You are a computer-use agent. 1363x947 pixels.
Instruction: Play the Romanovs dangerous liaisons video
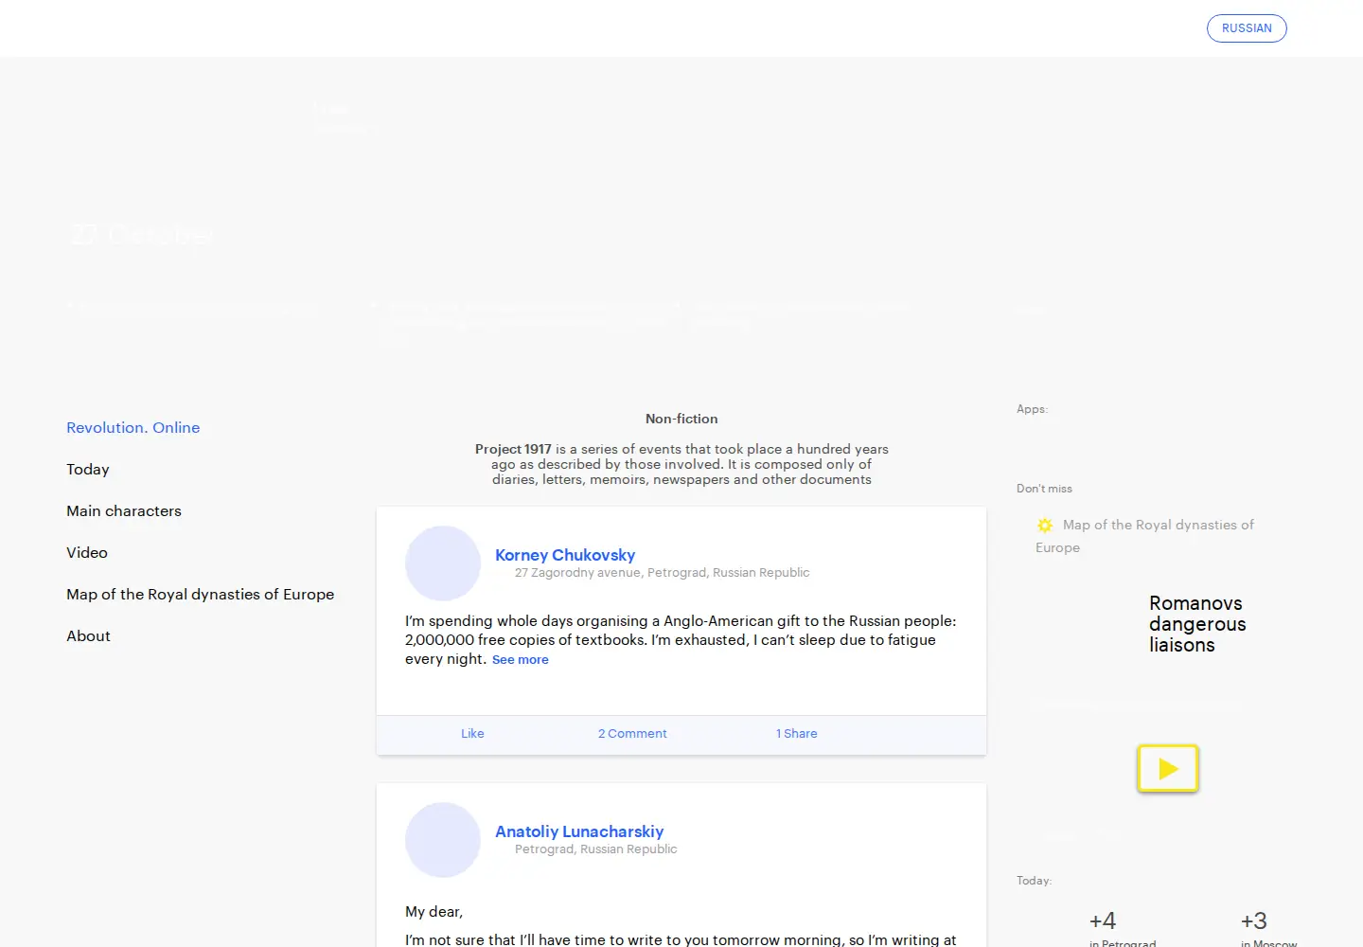pos(1168,768)
